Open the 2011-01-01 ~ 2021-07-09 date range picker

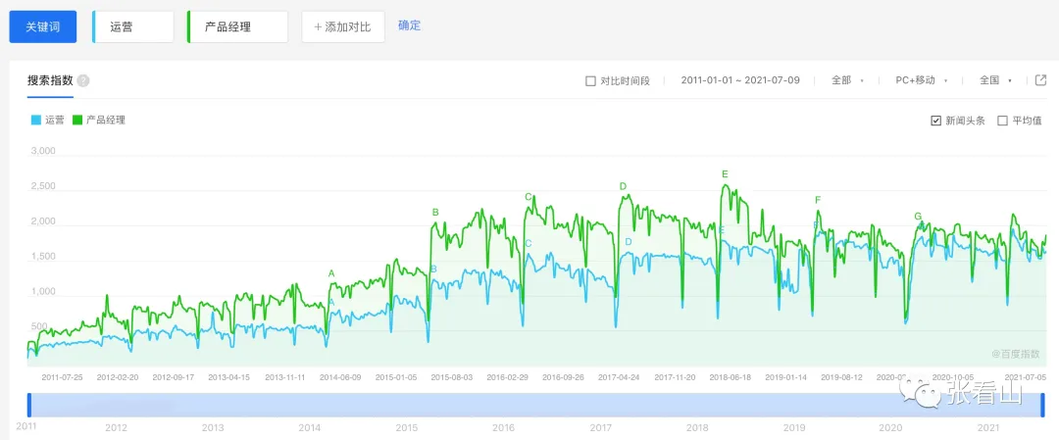740,80
